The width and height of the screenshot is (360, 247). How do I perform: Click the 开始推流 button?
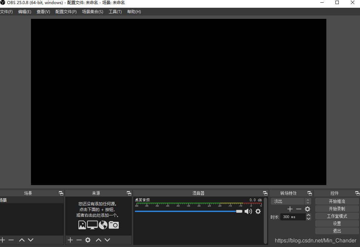pyautogui.click(x=337, y=201)
